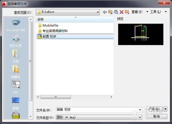This screenshot has height=124, width=172.
Task: Click the 取消 cancel button
Action: click(x=157, y=116)
